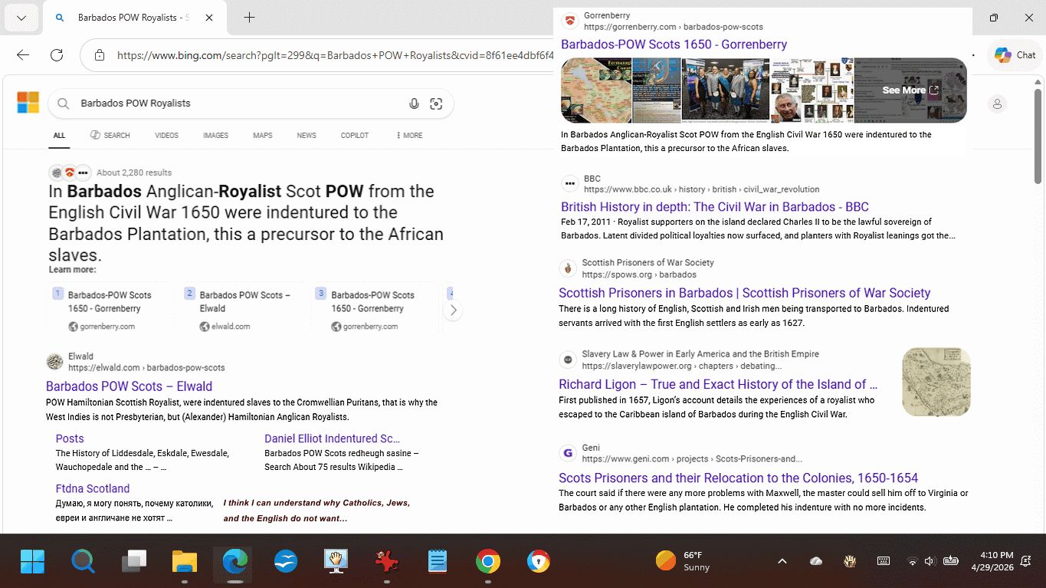The height and width of the screenshot is (588, 1046).
Task: Open the profile account icon
Action: [997, 103]
